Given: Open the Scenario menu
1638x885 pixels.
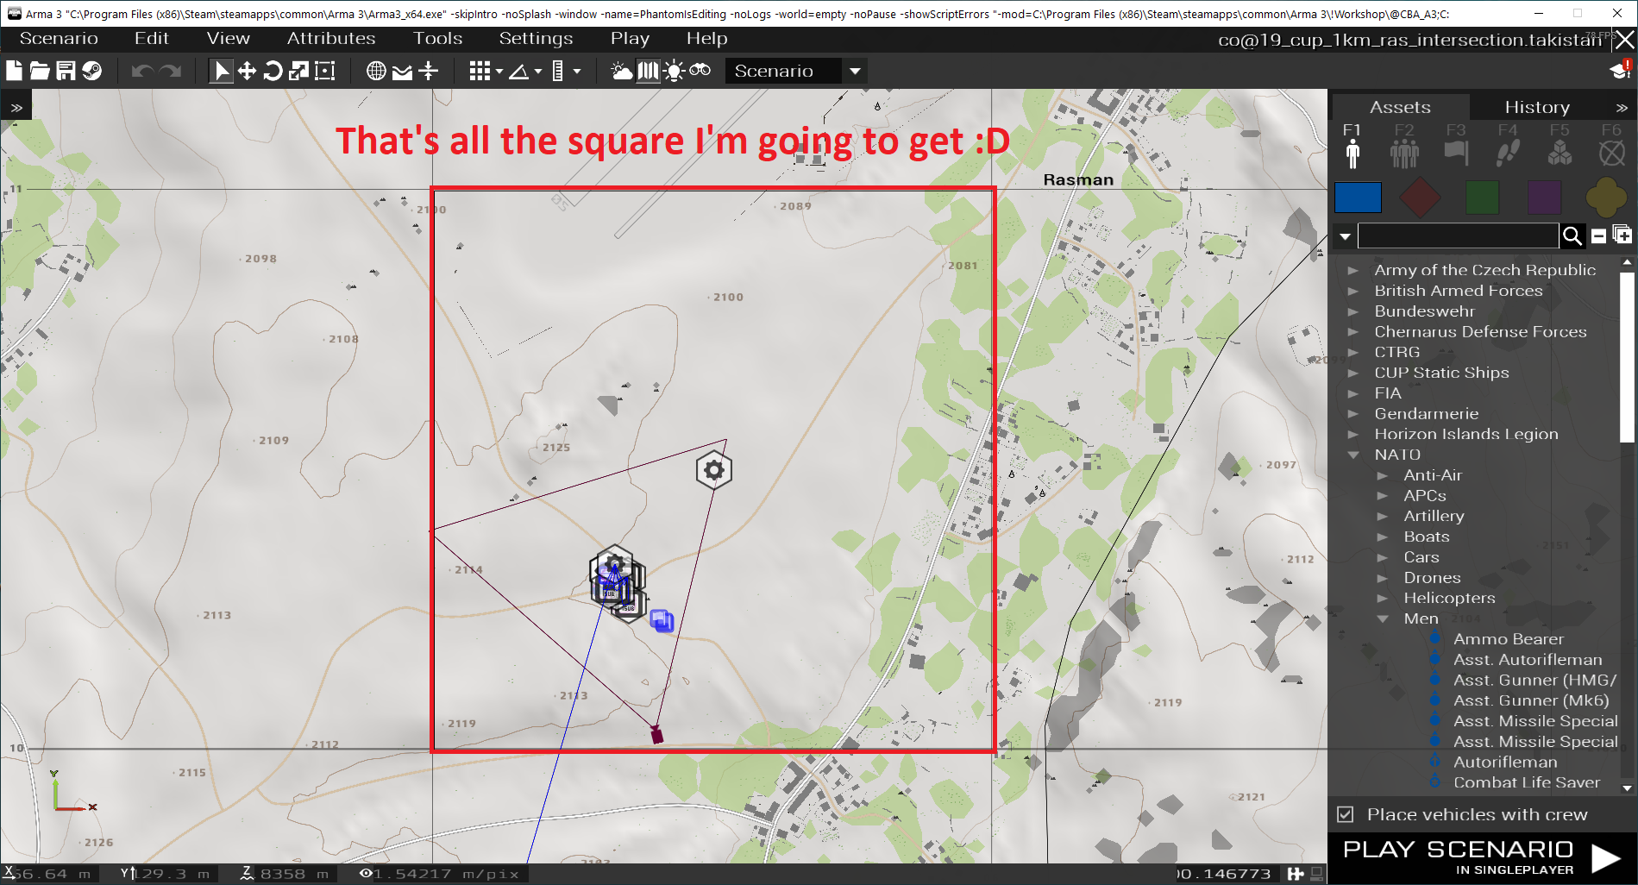Looking at the screenshot, I should tap(59, 38).
